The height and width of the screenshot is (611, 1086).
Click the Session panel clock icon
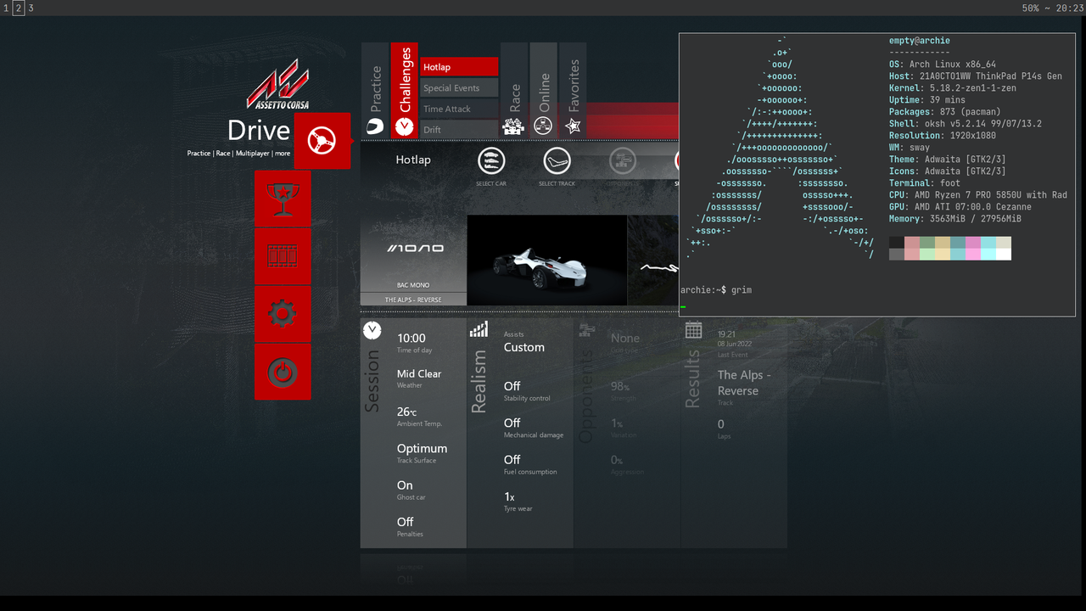click(x=372, y=330)
